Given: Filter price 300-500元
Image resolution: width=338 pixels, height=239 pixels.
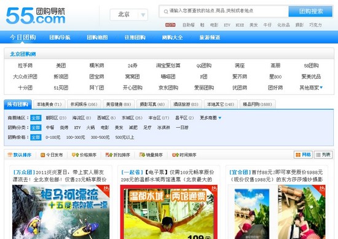Looking at the screenshot, I should [100, 137].
